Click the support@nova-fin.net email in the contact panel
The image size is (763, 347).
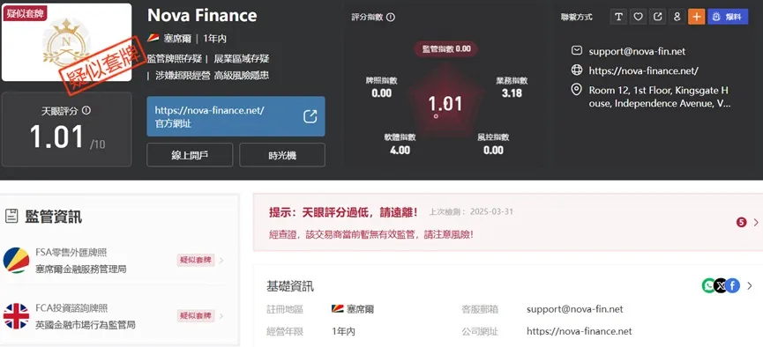pyautogui.click(x=637, y=51)
